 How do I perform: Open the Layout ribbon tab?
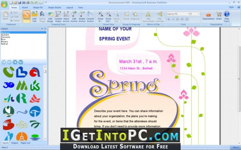69,7
